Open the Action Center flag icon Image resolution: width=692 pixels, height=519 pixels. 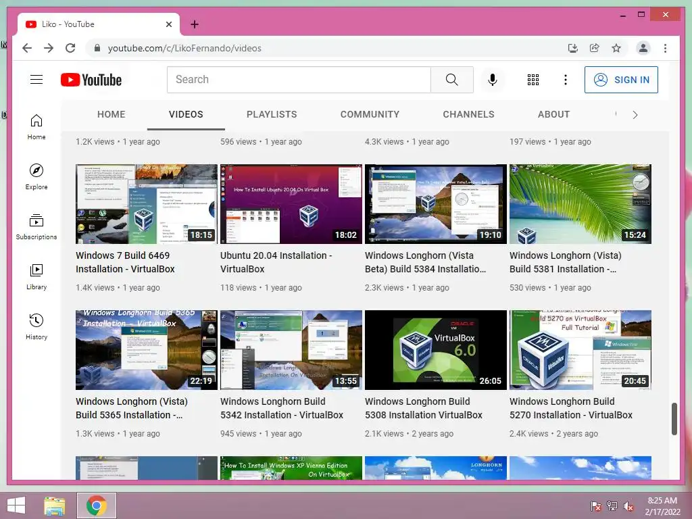click(595, 506)
